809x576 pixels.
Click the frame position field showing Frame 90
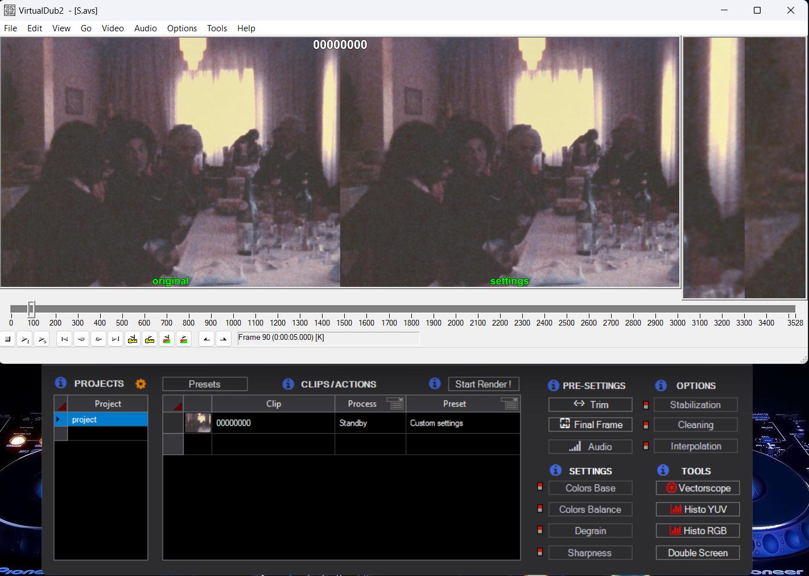[328, 338]
